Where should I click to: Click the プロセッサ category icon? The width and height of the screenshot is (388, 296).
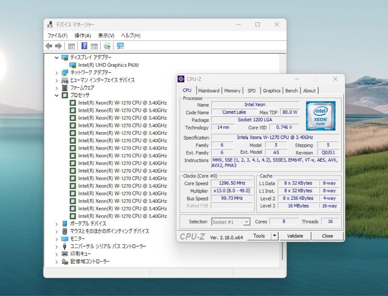tap(65, 95)
